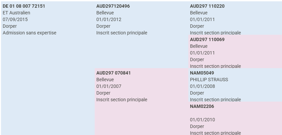Image resolution: width=282 pixels, height=135 pixels.
Task: Select Dorper breed under NAM02206
Action: 197,126
